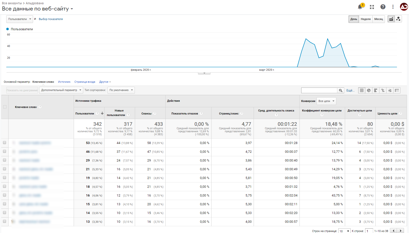The height and width of the screenshot is (233, 409).
Task: Open the Все цели conversions dropdown
Action: (326, 101)
